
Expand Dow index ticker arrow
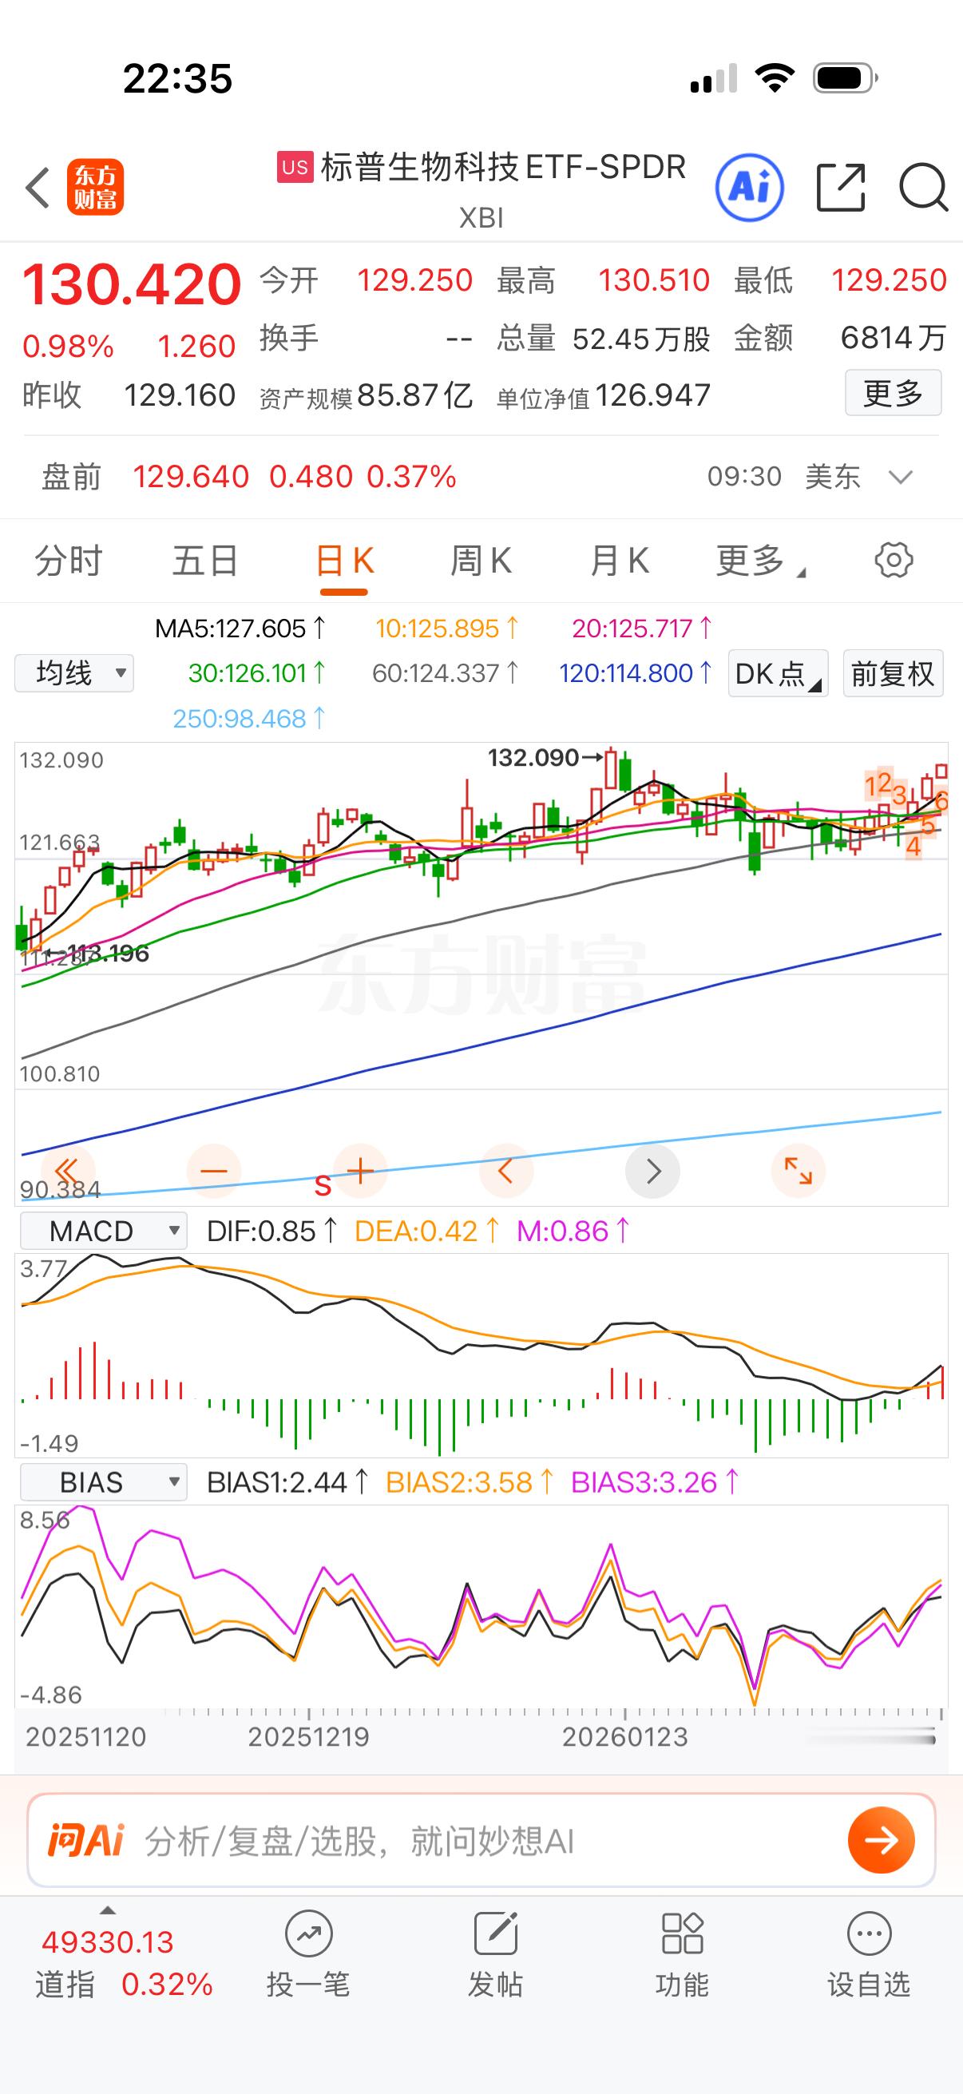[x=107, y=1910]
